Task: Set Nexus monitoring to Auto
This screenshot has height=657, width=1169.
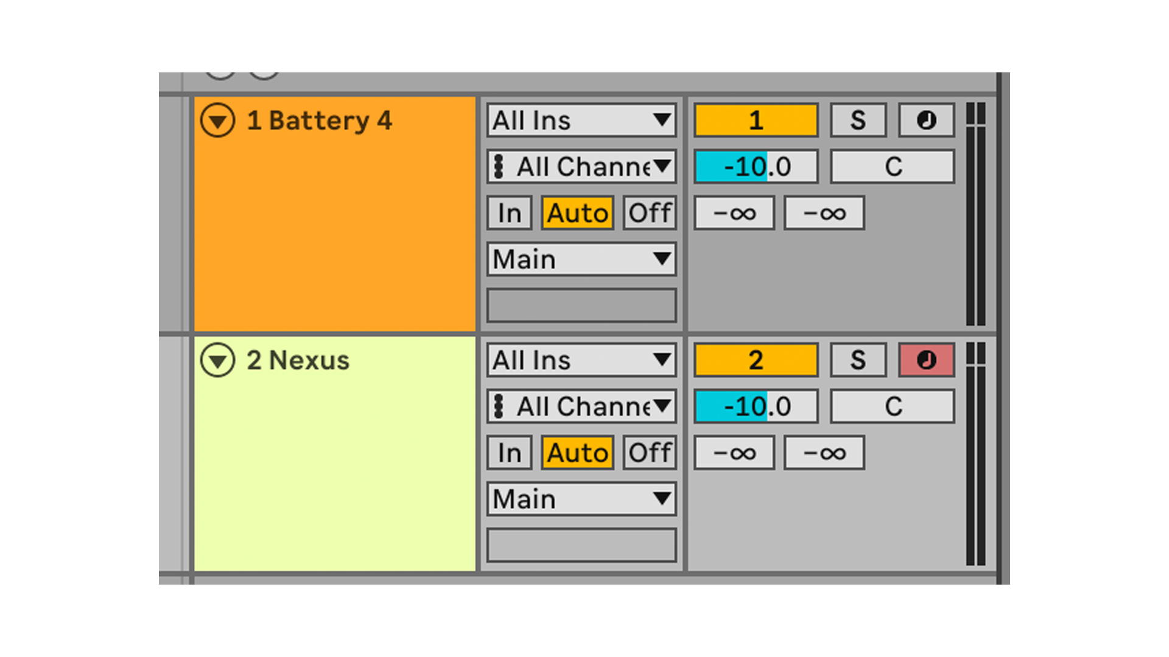Action: 577,453
